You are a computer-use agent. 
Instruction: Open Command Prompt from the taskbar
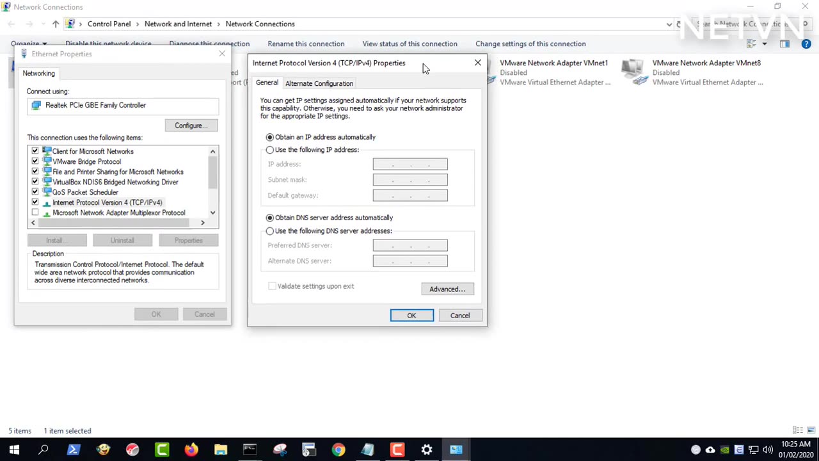(250, 449)
